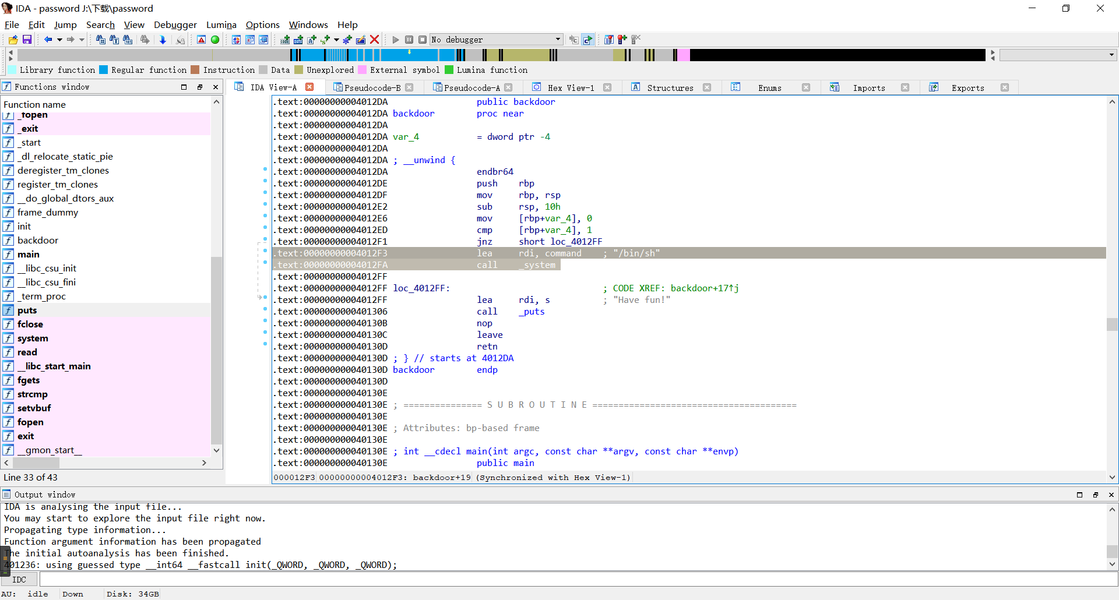
Task: Expand the back-navigation history dropdown arrow
Action: point(59,40)
